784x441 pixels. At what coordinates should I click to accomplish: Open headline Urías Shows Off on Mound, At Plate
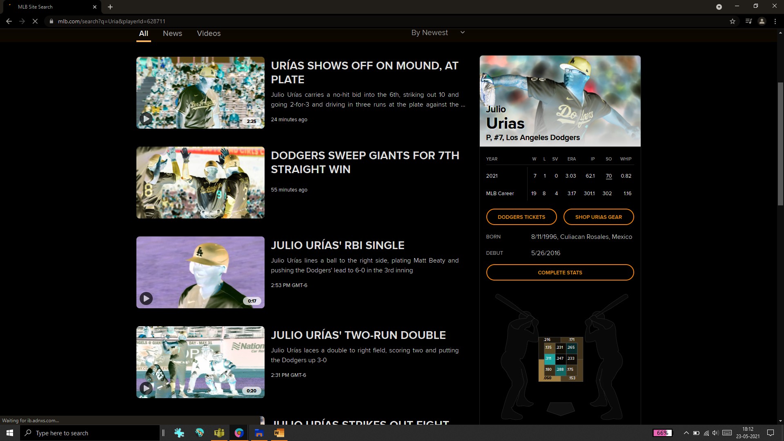click(x=365, y=73)
